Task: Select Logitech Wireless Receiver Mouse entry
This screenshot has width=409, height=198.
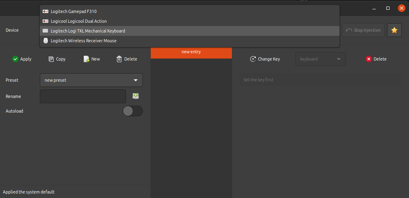Action: click(x=190, y=41)
